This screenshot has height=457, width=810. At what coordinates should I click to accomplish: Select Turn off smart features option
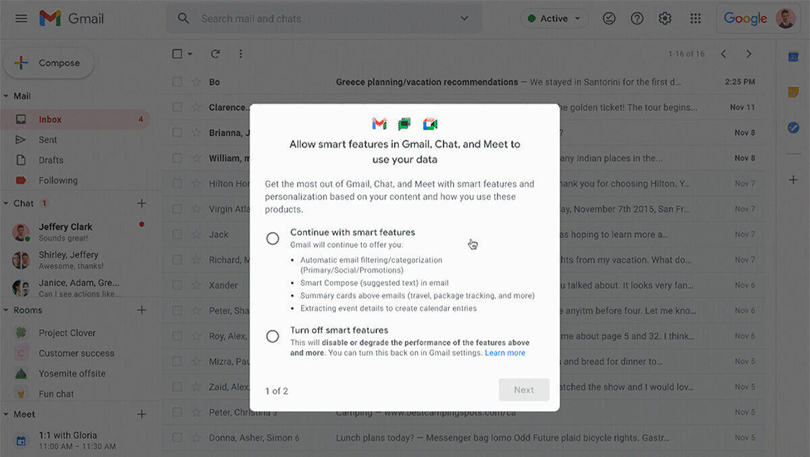[273, 336]
